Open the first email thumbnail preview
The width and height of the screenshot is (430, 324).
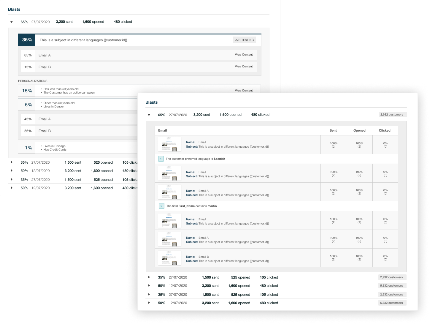tap(169, 144)
